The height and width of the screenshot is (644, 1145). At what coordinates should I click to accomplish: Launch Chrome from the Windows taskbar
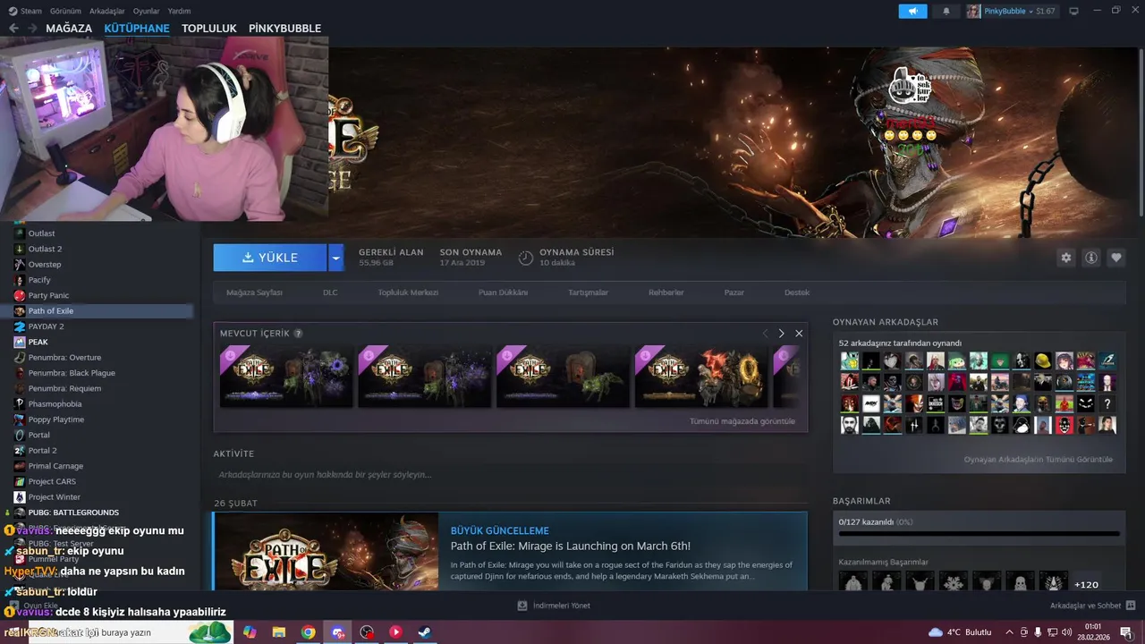click(x=308, y=632)
